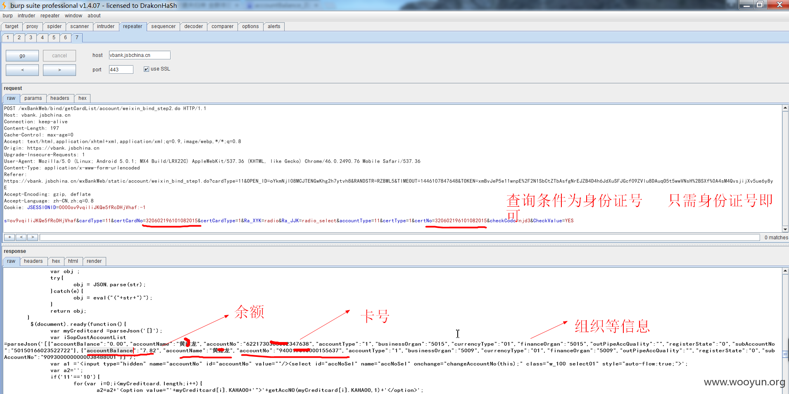This screenshot has width=789, height=394.
Task: Open the repeater menu in menu bar
Action: pyautogui.click(x=50, y=16)
